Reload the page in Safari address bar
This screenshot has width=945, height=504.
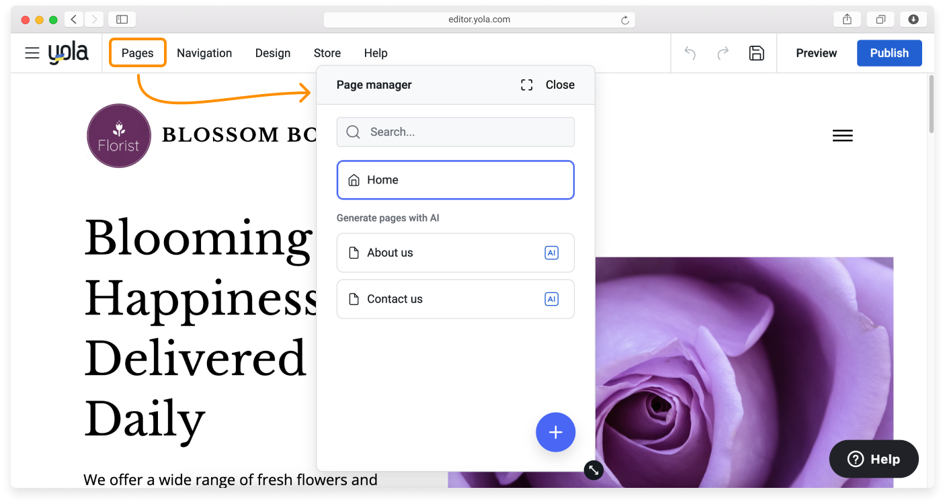pyautogui.click(x=625, y=20)
